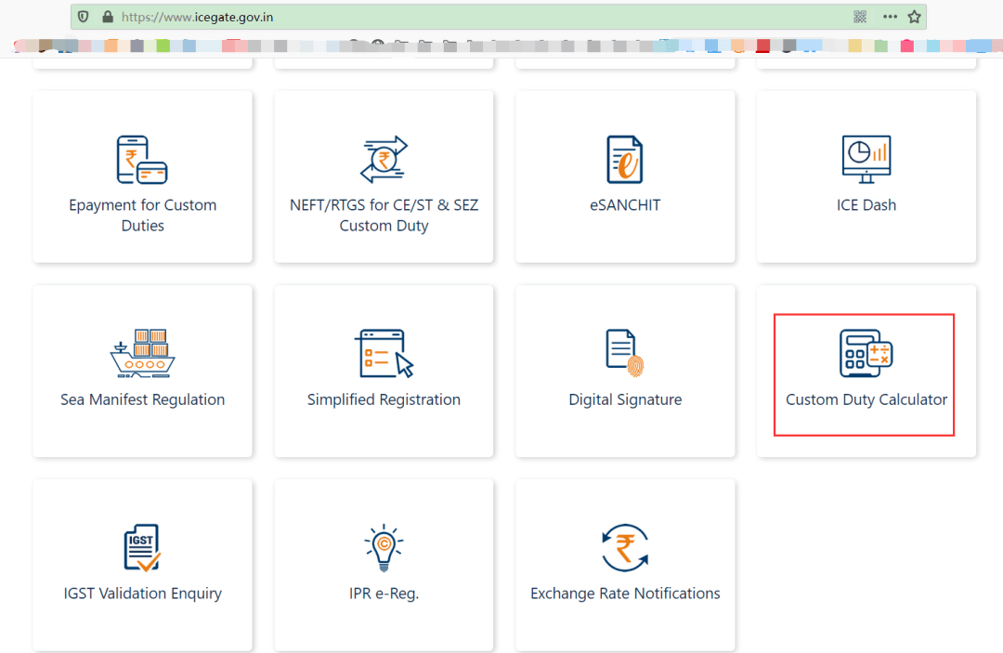Viewport: 1003px width, 653px height.
Task: Click the Digital Signature text label
Action: click(625, 399)
